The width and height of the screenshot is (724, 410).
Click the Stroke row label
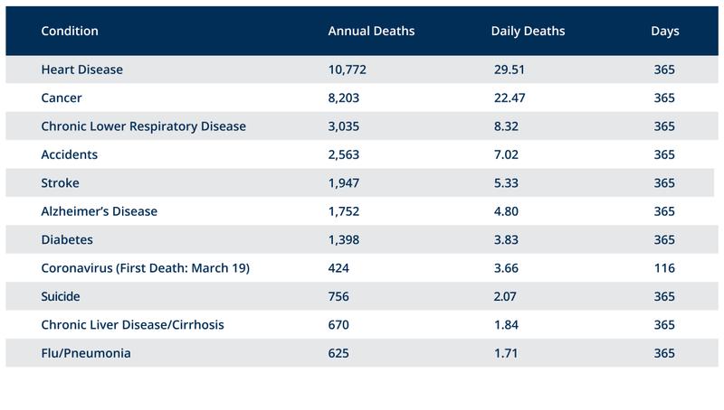tap(61, 183)
